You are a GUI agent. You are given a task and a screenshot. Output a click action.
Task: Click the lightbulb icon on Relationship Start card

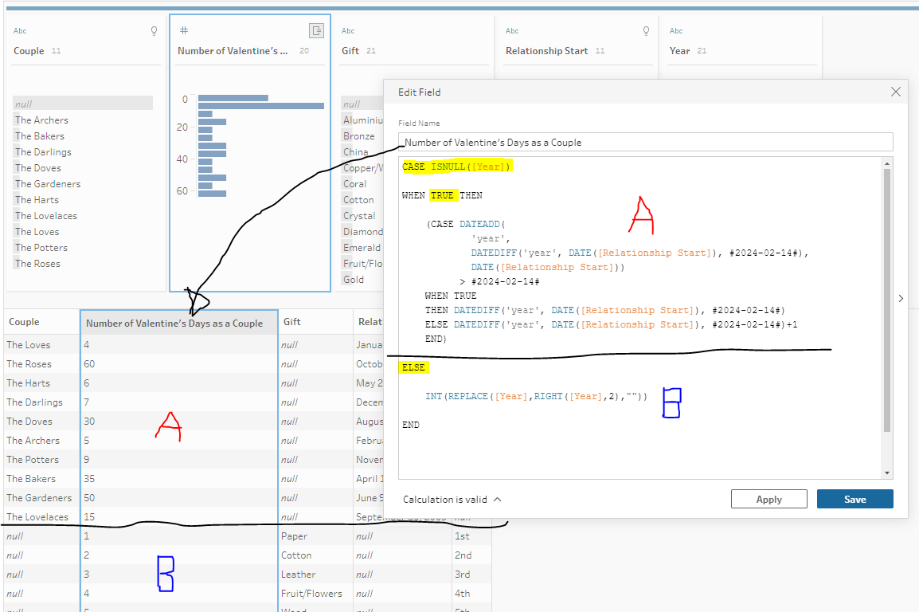[x=647, y=31]
